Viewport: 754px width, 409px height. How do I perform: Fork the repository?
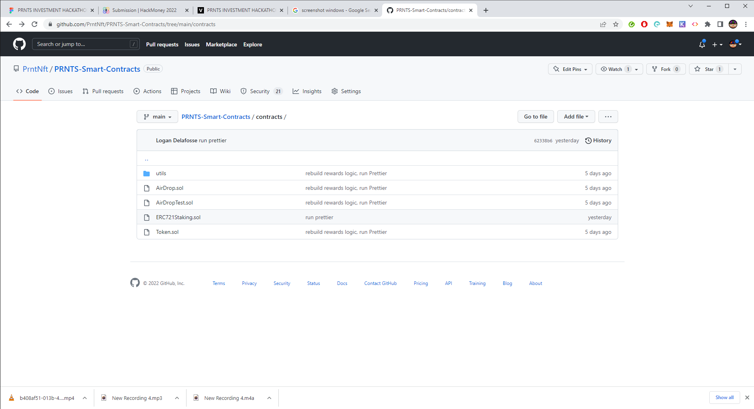pyautogui.click(x=666, y=69)
